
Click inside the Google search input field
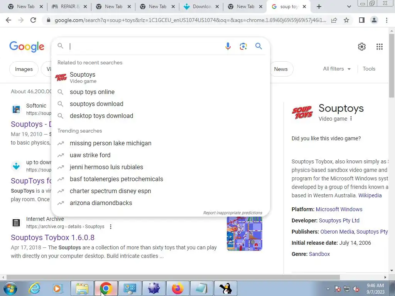coord(145,46)
